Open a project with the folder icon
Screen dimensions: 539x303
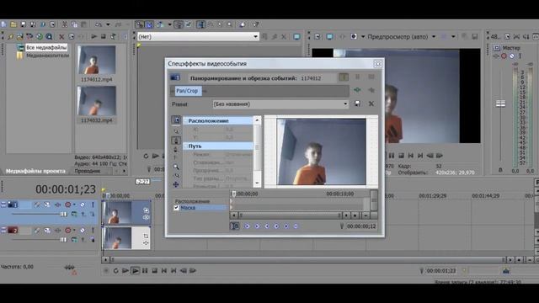point(13,24)
